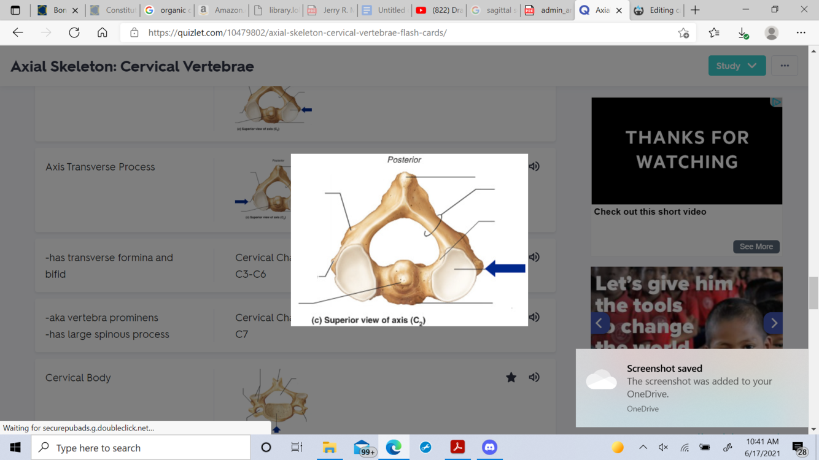Image resolution: width=819 pixels, height=460 pixels.
Task: Open the set's more options menu
Action: pos(785,66)
